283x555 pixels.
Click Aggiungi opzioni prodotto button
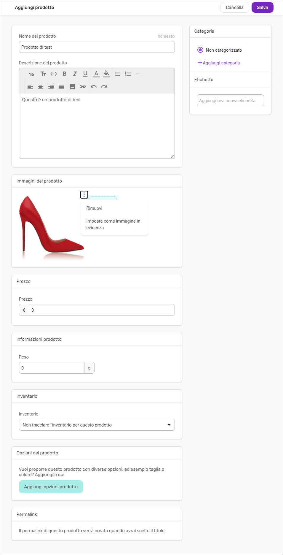click(51, 487)
